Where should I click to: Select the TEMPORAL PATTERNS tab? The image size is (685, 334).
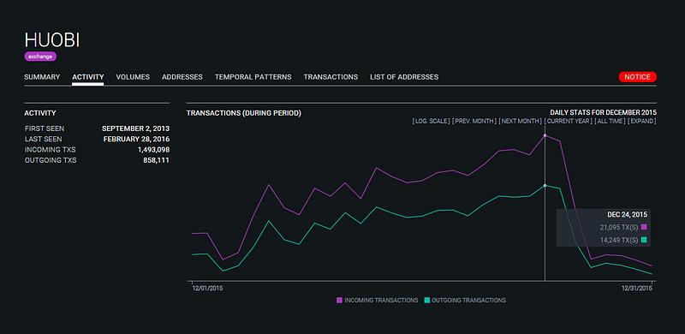253,77
